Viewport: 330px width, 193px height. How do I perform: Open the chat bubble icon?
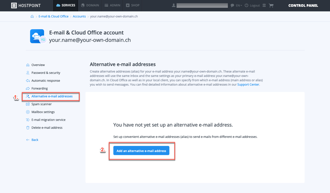pyautogui.click(x=232, y=5)
